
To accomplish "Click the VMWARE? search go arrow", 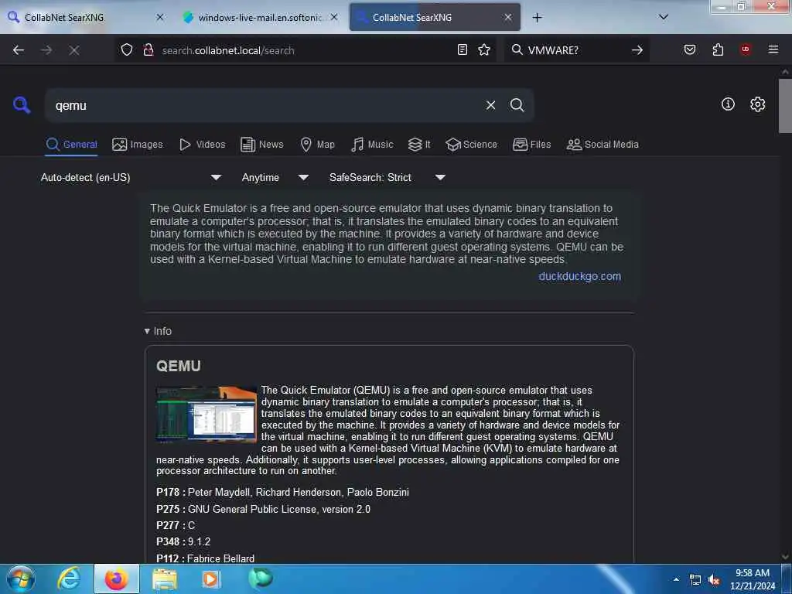I will (x=637, y=50).
